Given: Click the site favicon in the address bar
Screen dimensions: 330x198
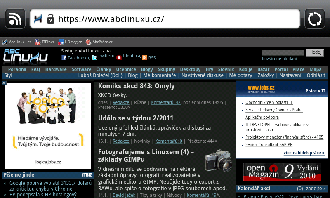Looking at the screenshot, I should 38,19.
